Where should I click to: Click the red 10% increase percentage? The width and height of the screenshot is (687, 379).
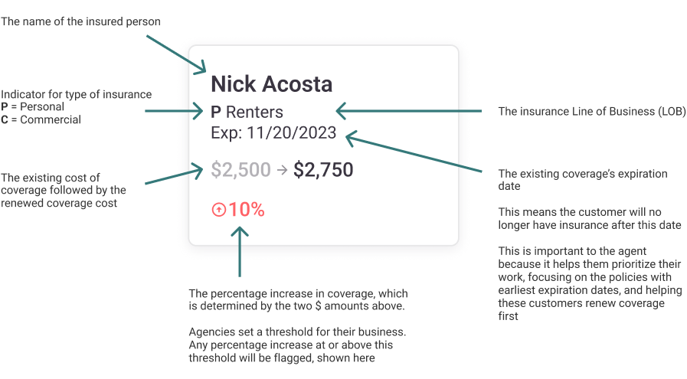pyautogui.click(x=247, y=210)
